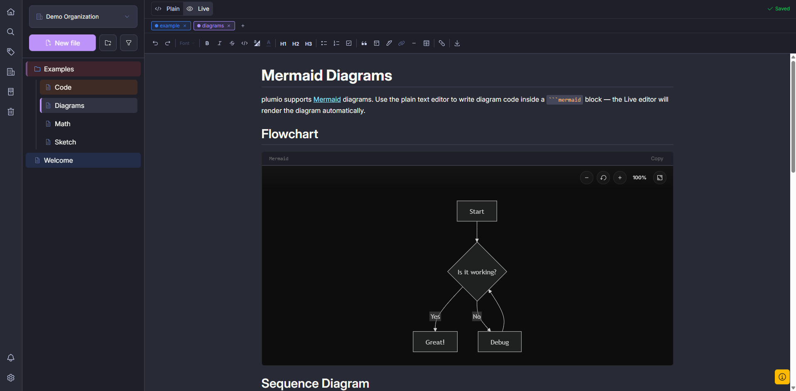
Task: Open the text color tool
Action: click(x=269, y=43)
